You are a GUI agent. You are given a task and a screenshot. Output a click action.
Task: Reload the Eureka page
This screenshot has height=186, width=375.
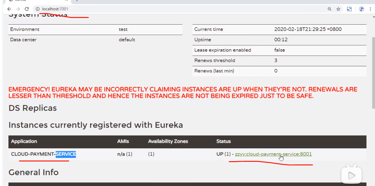tap(27, 9)
